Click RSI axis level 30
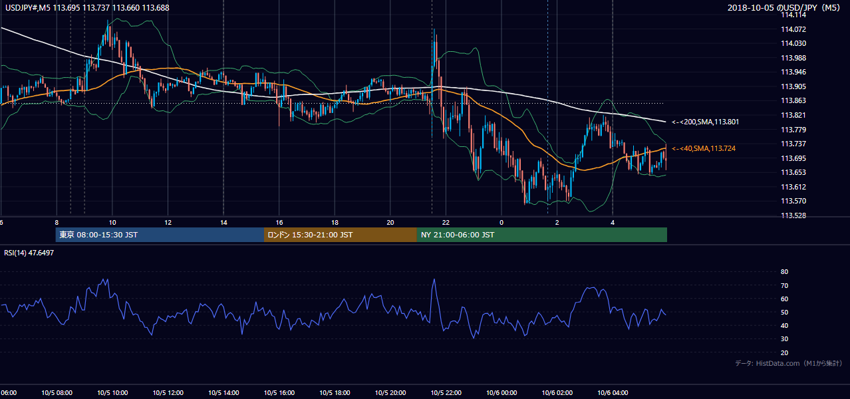 784,339
